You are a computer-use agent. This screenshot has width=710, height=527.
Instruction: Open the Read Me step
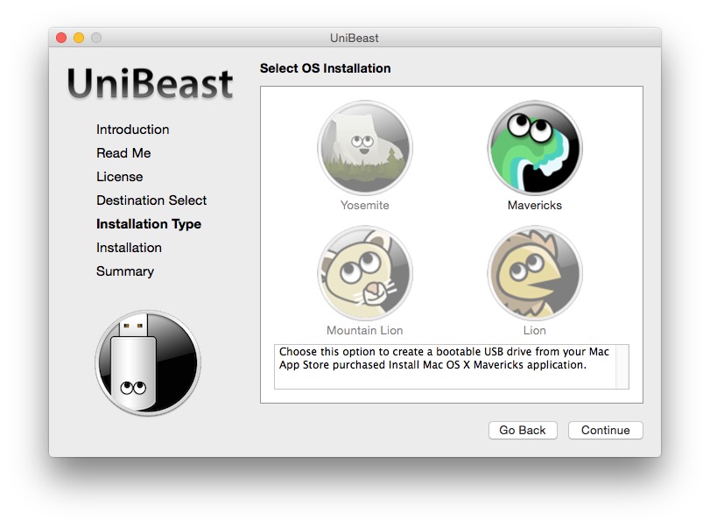point(123,153)
